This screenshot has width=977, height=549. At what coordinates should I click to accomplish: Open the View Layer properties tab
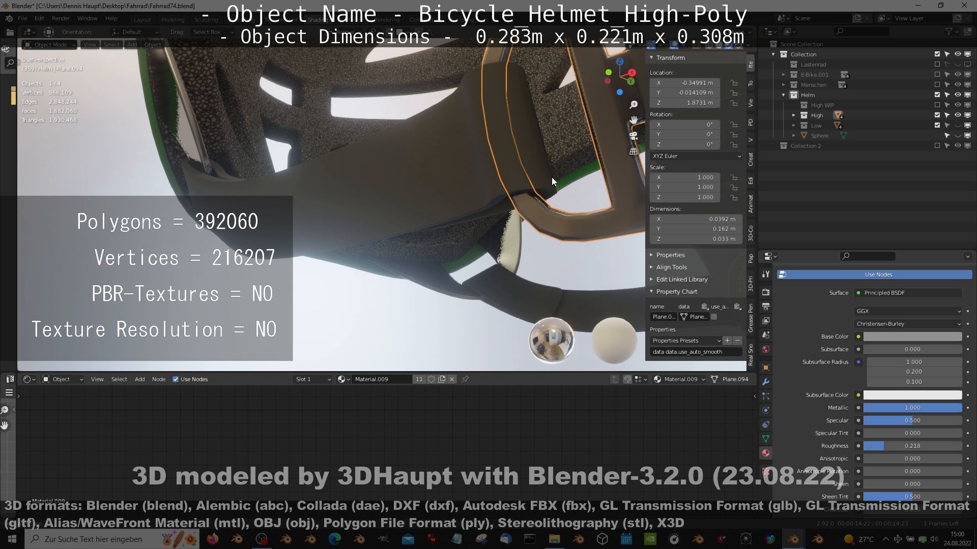point(766,321)
